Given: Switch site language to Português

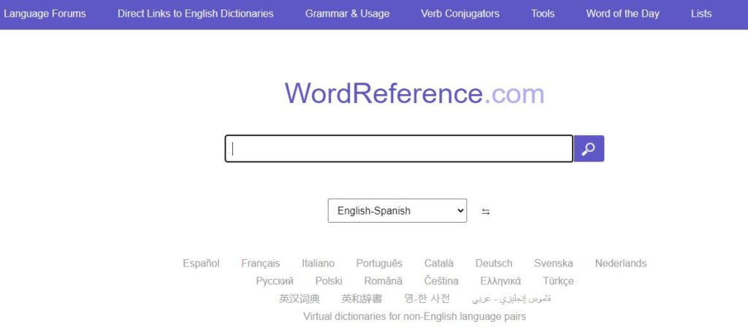Looking at the screenshot, I should pyautogui.click(x=379, y=264).
